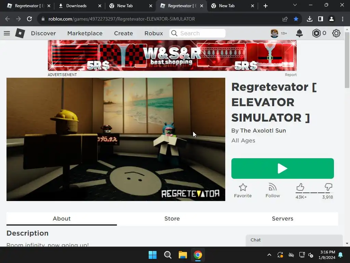Like the game with thumbs up
The width and height of the screenshot is (350, 263).
(x=300, y=187)
